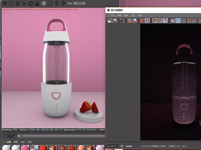Open the 文件 menu in Picture Viewer
This screenshot has height=150, width=201.
[x=112, y=15]
